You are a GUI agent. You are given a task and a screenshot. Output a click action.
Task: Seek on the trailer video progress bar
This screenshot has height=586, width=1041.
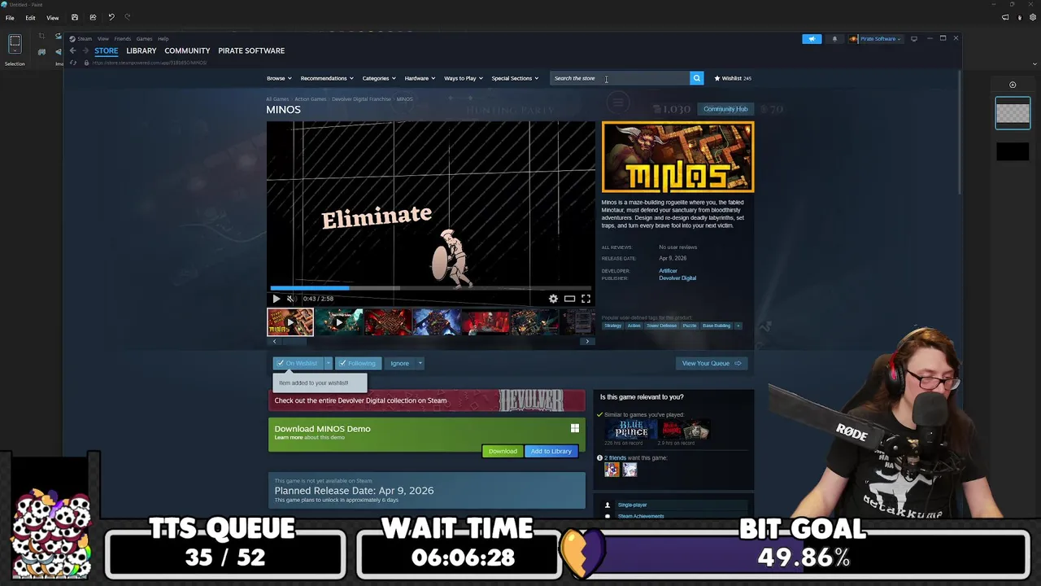coord(431,287)
